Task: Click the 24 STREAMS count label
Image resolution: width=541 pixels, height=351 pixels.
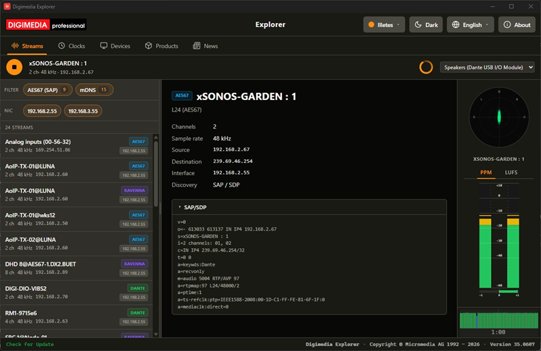Action: [19, 127]
